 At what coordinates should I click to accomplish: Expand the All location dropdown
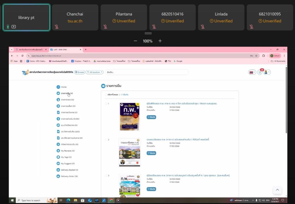pos(95,72)
